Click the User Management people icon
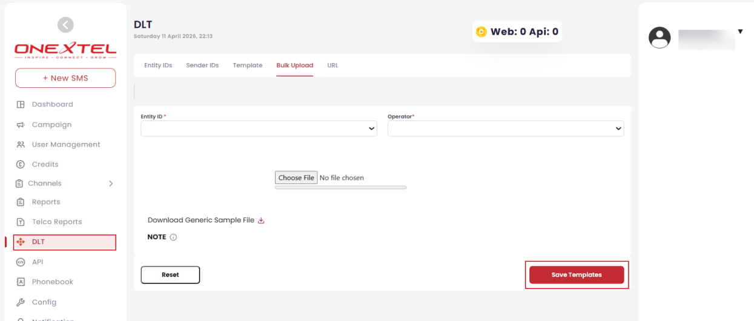The width and height of the screenshot is (754, 321). [21, 145]
